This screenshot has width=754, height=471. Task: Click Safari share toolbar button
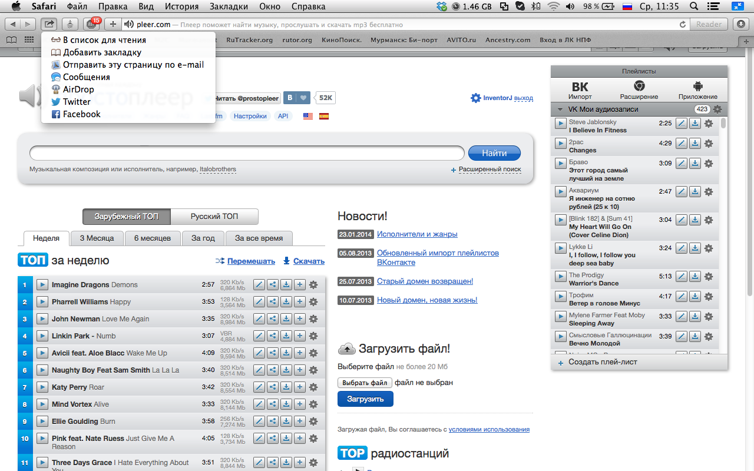[49, 24]
